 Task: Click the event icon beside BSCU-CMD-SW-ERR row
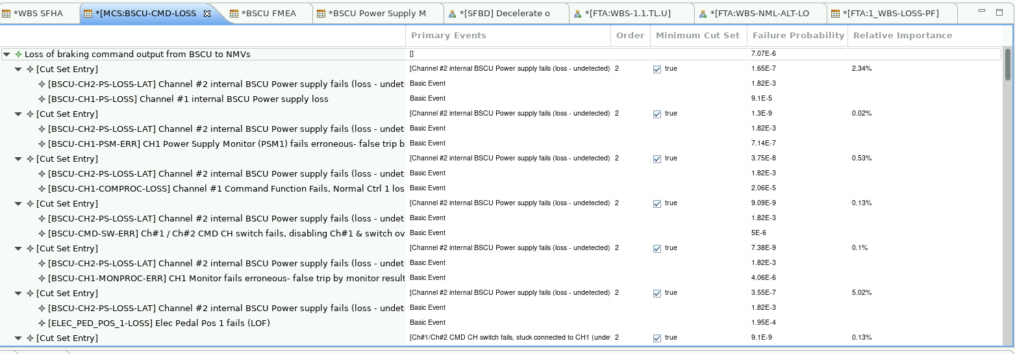point(42,234)
